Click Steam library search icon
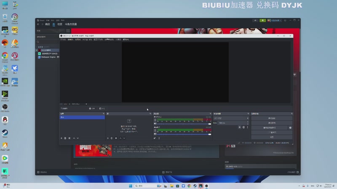 click(x=38, y=42)
